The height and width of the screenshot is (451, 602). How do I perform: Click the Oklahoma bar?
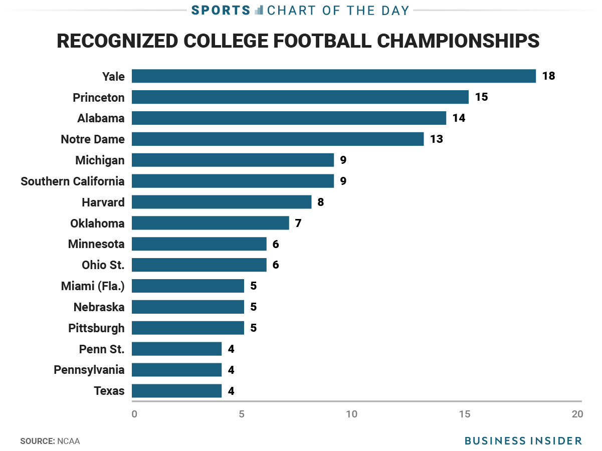tap(210, 223)
